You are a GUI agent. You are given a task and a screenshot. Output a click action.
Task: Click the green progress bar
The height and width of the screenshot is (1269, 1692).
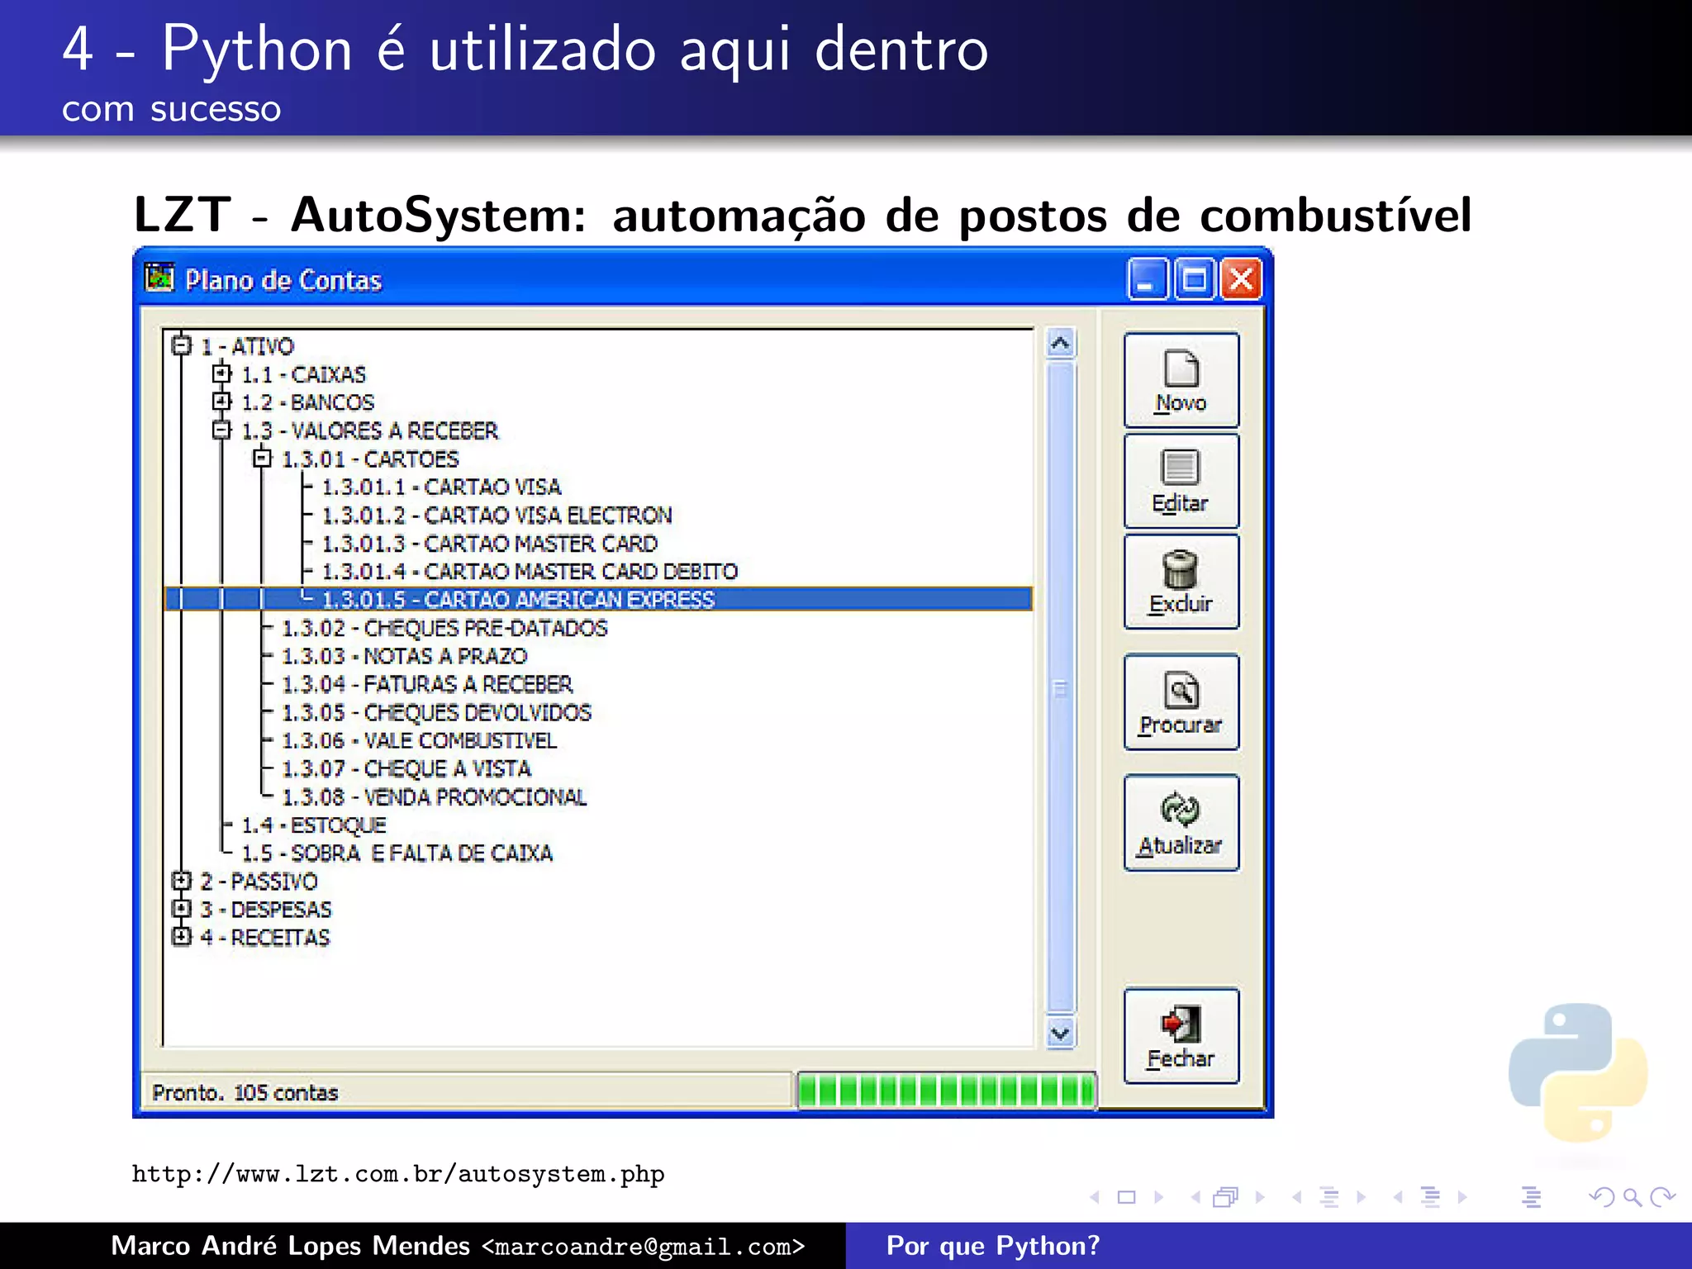click(946, 1091)
